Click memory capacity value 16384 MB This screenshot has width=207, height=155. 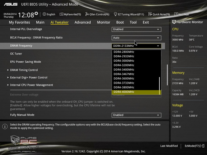(x=178, y=94)
